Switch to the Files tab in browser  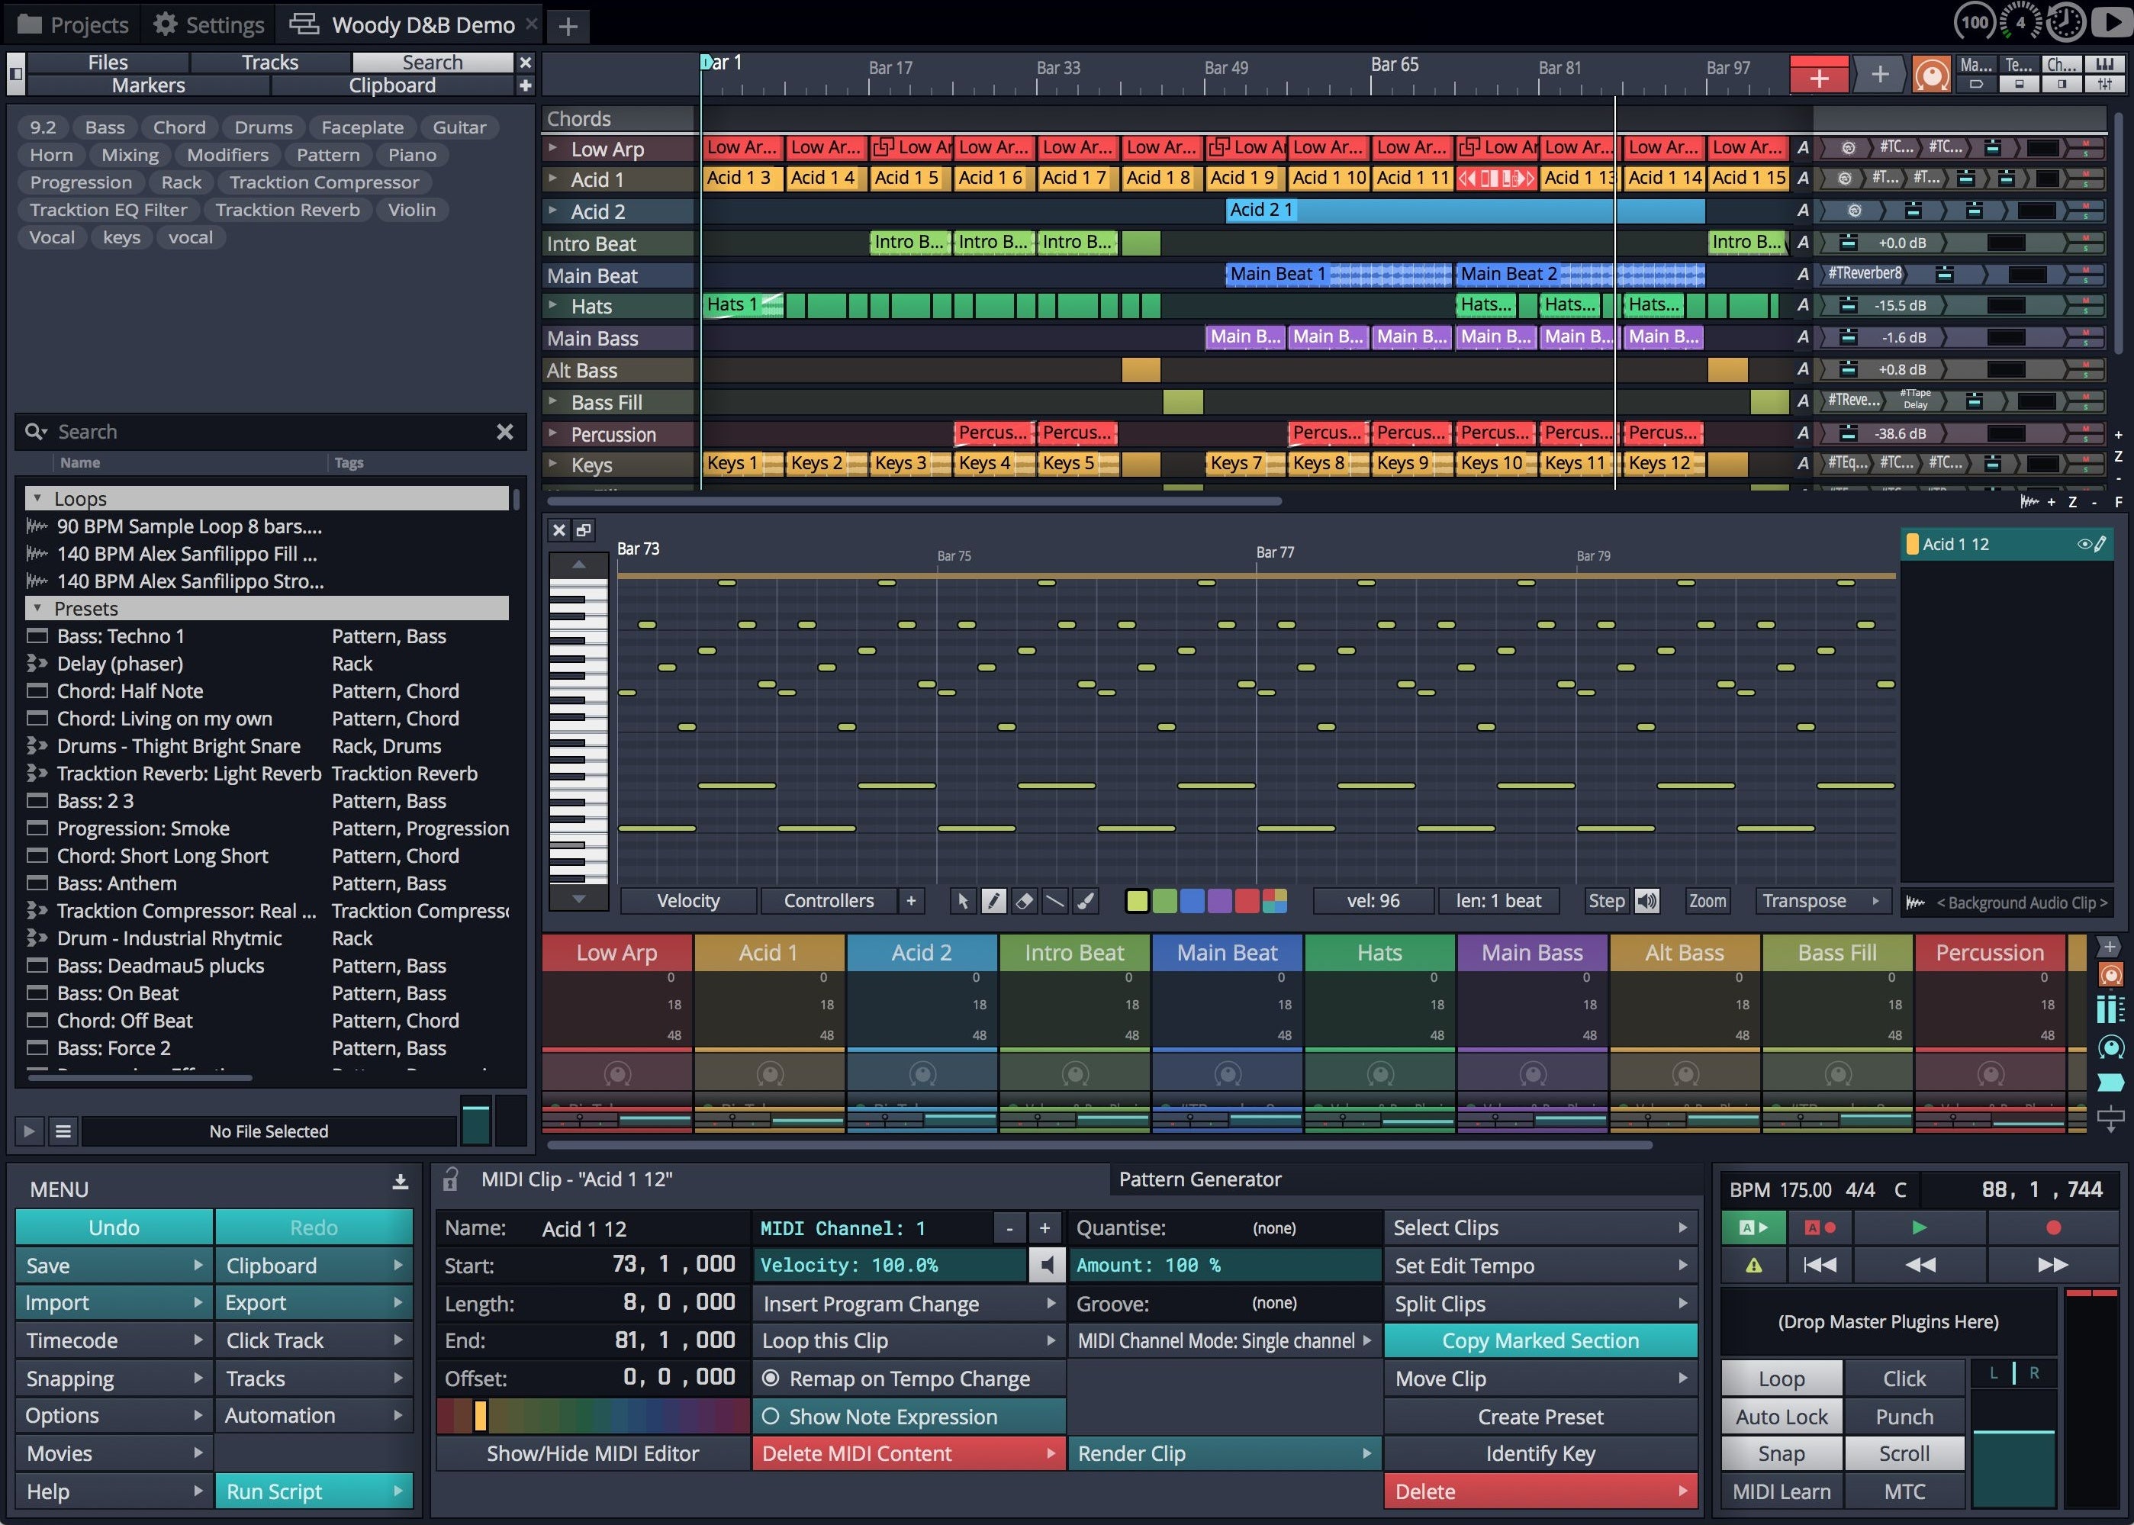click(x=108, y=62)
